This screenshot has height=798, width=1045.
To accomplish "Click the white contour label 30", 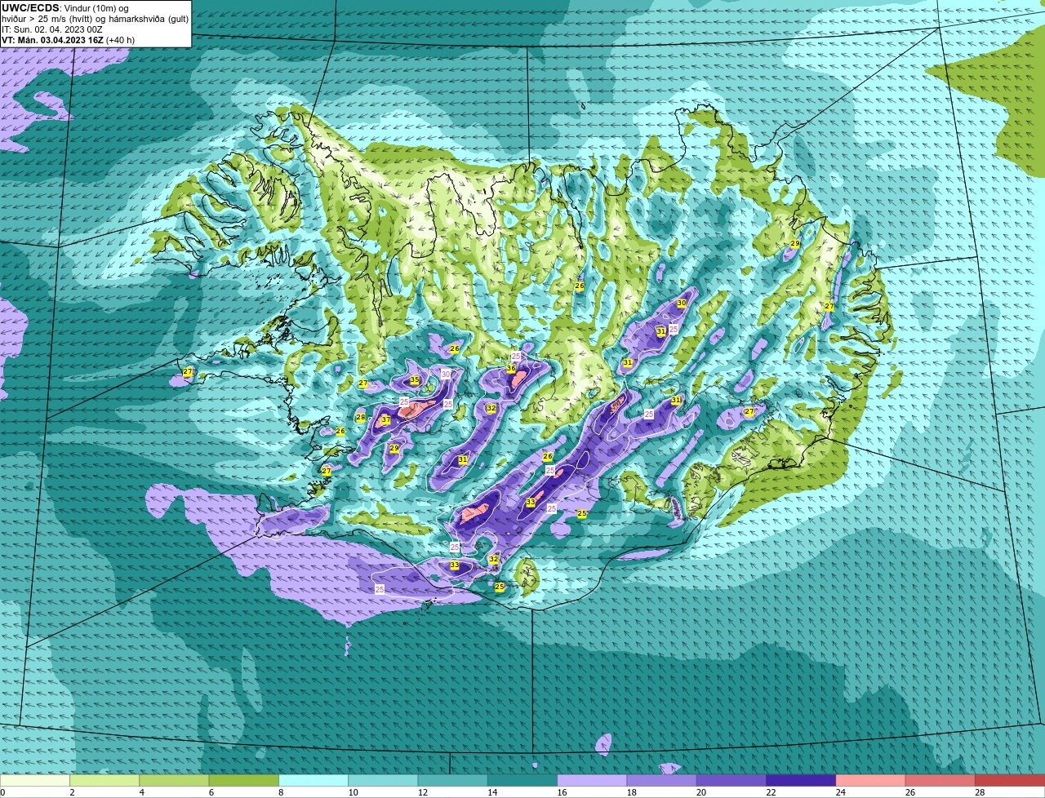I will (446, 374).
